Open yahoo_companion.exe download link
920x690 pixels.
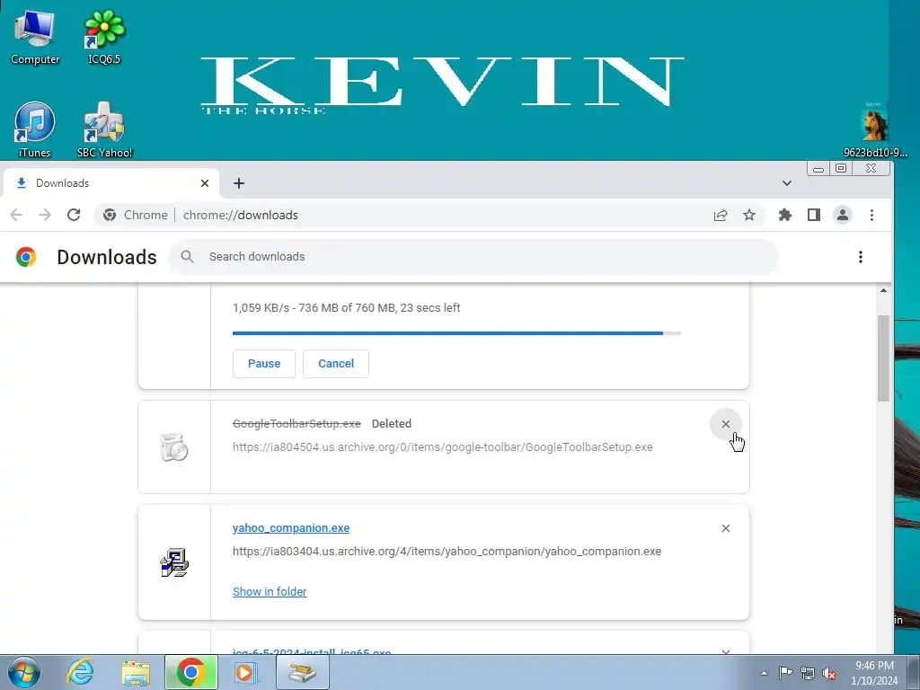coord(291,527)
